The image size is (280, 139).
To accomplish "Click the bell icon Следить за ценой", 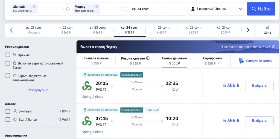I will click(241, 61).
